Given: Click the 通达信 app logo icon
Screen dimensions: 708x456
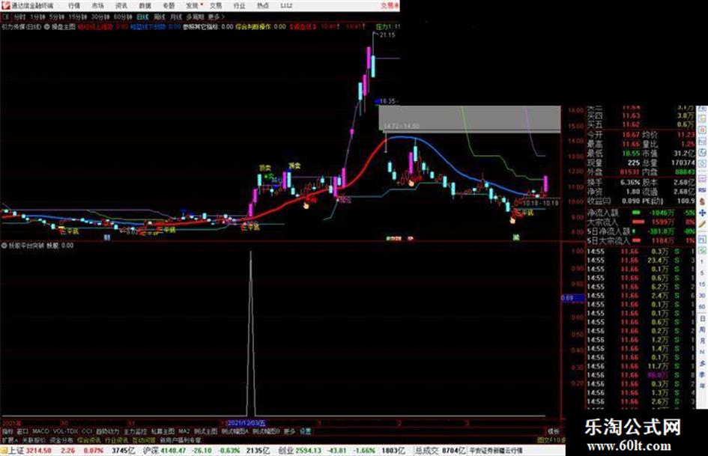Looking at the screenshot, I should (x=5, y=6).
